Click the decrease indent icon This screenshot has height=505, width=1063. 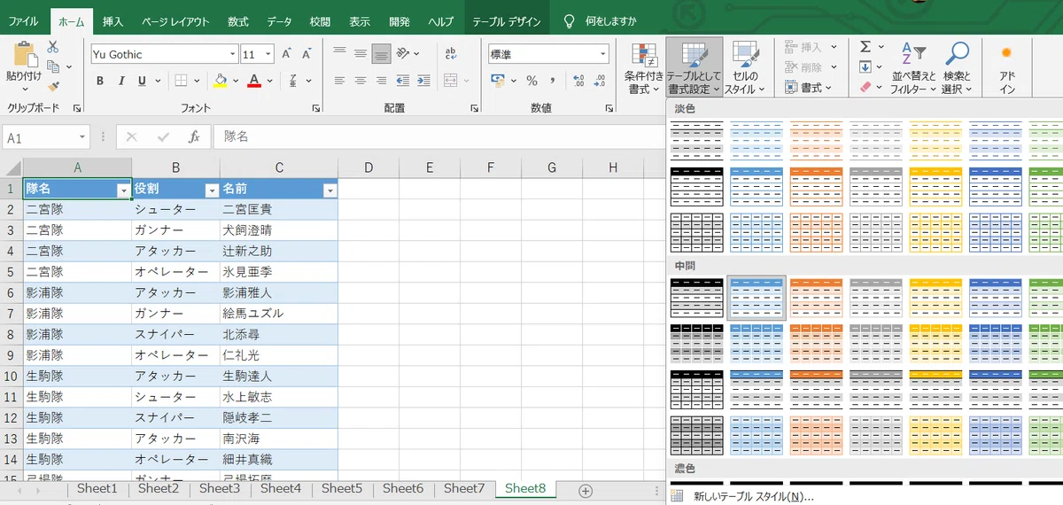tap(404, 81)
